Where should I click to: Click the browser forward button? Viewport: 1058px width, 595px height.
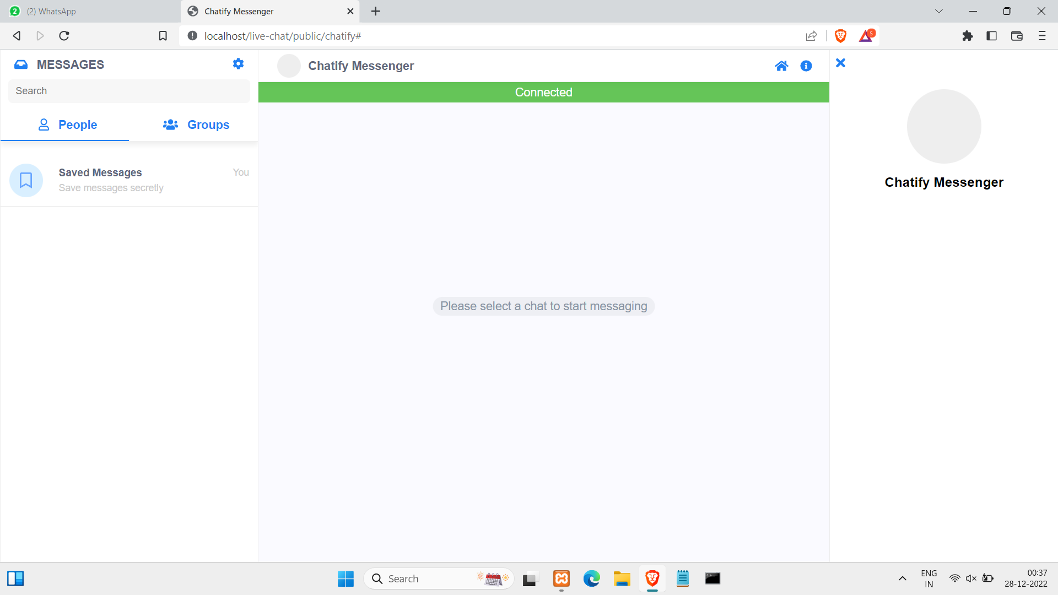(40, 36)
